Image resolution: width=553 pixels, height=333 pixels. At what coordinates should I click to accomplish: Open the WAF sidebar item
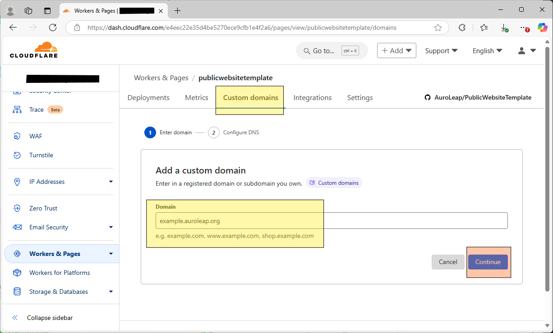pos(36,136)
